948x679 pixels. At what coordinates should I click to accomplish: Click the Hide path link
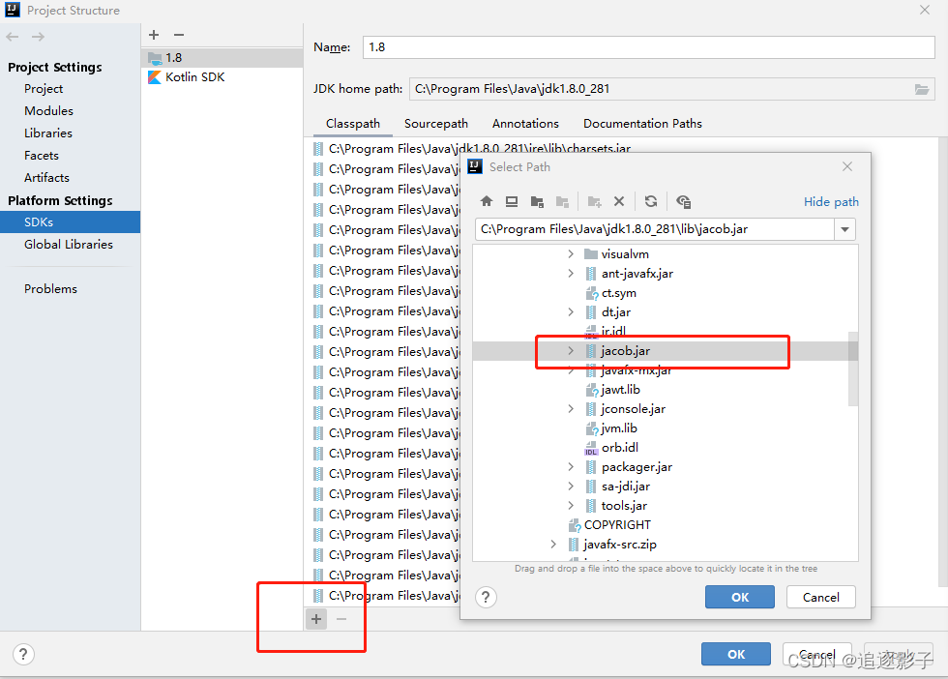pyautogui.click(x=831, y=201)
